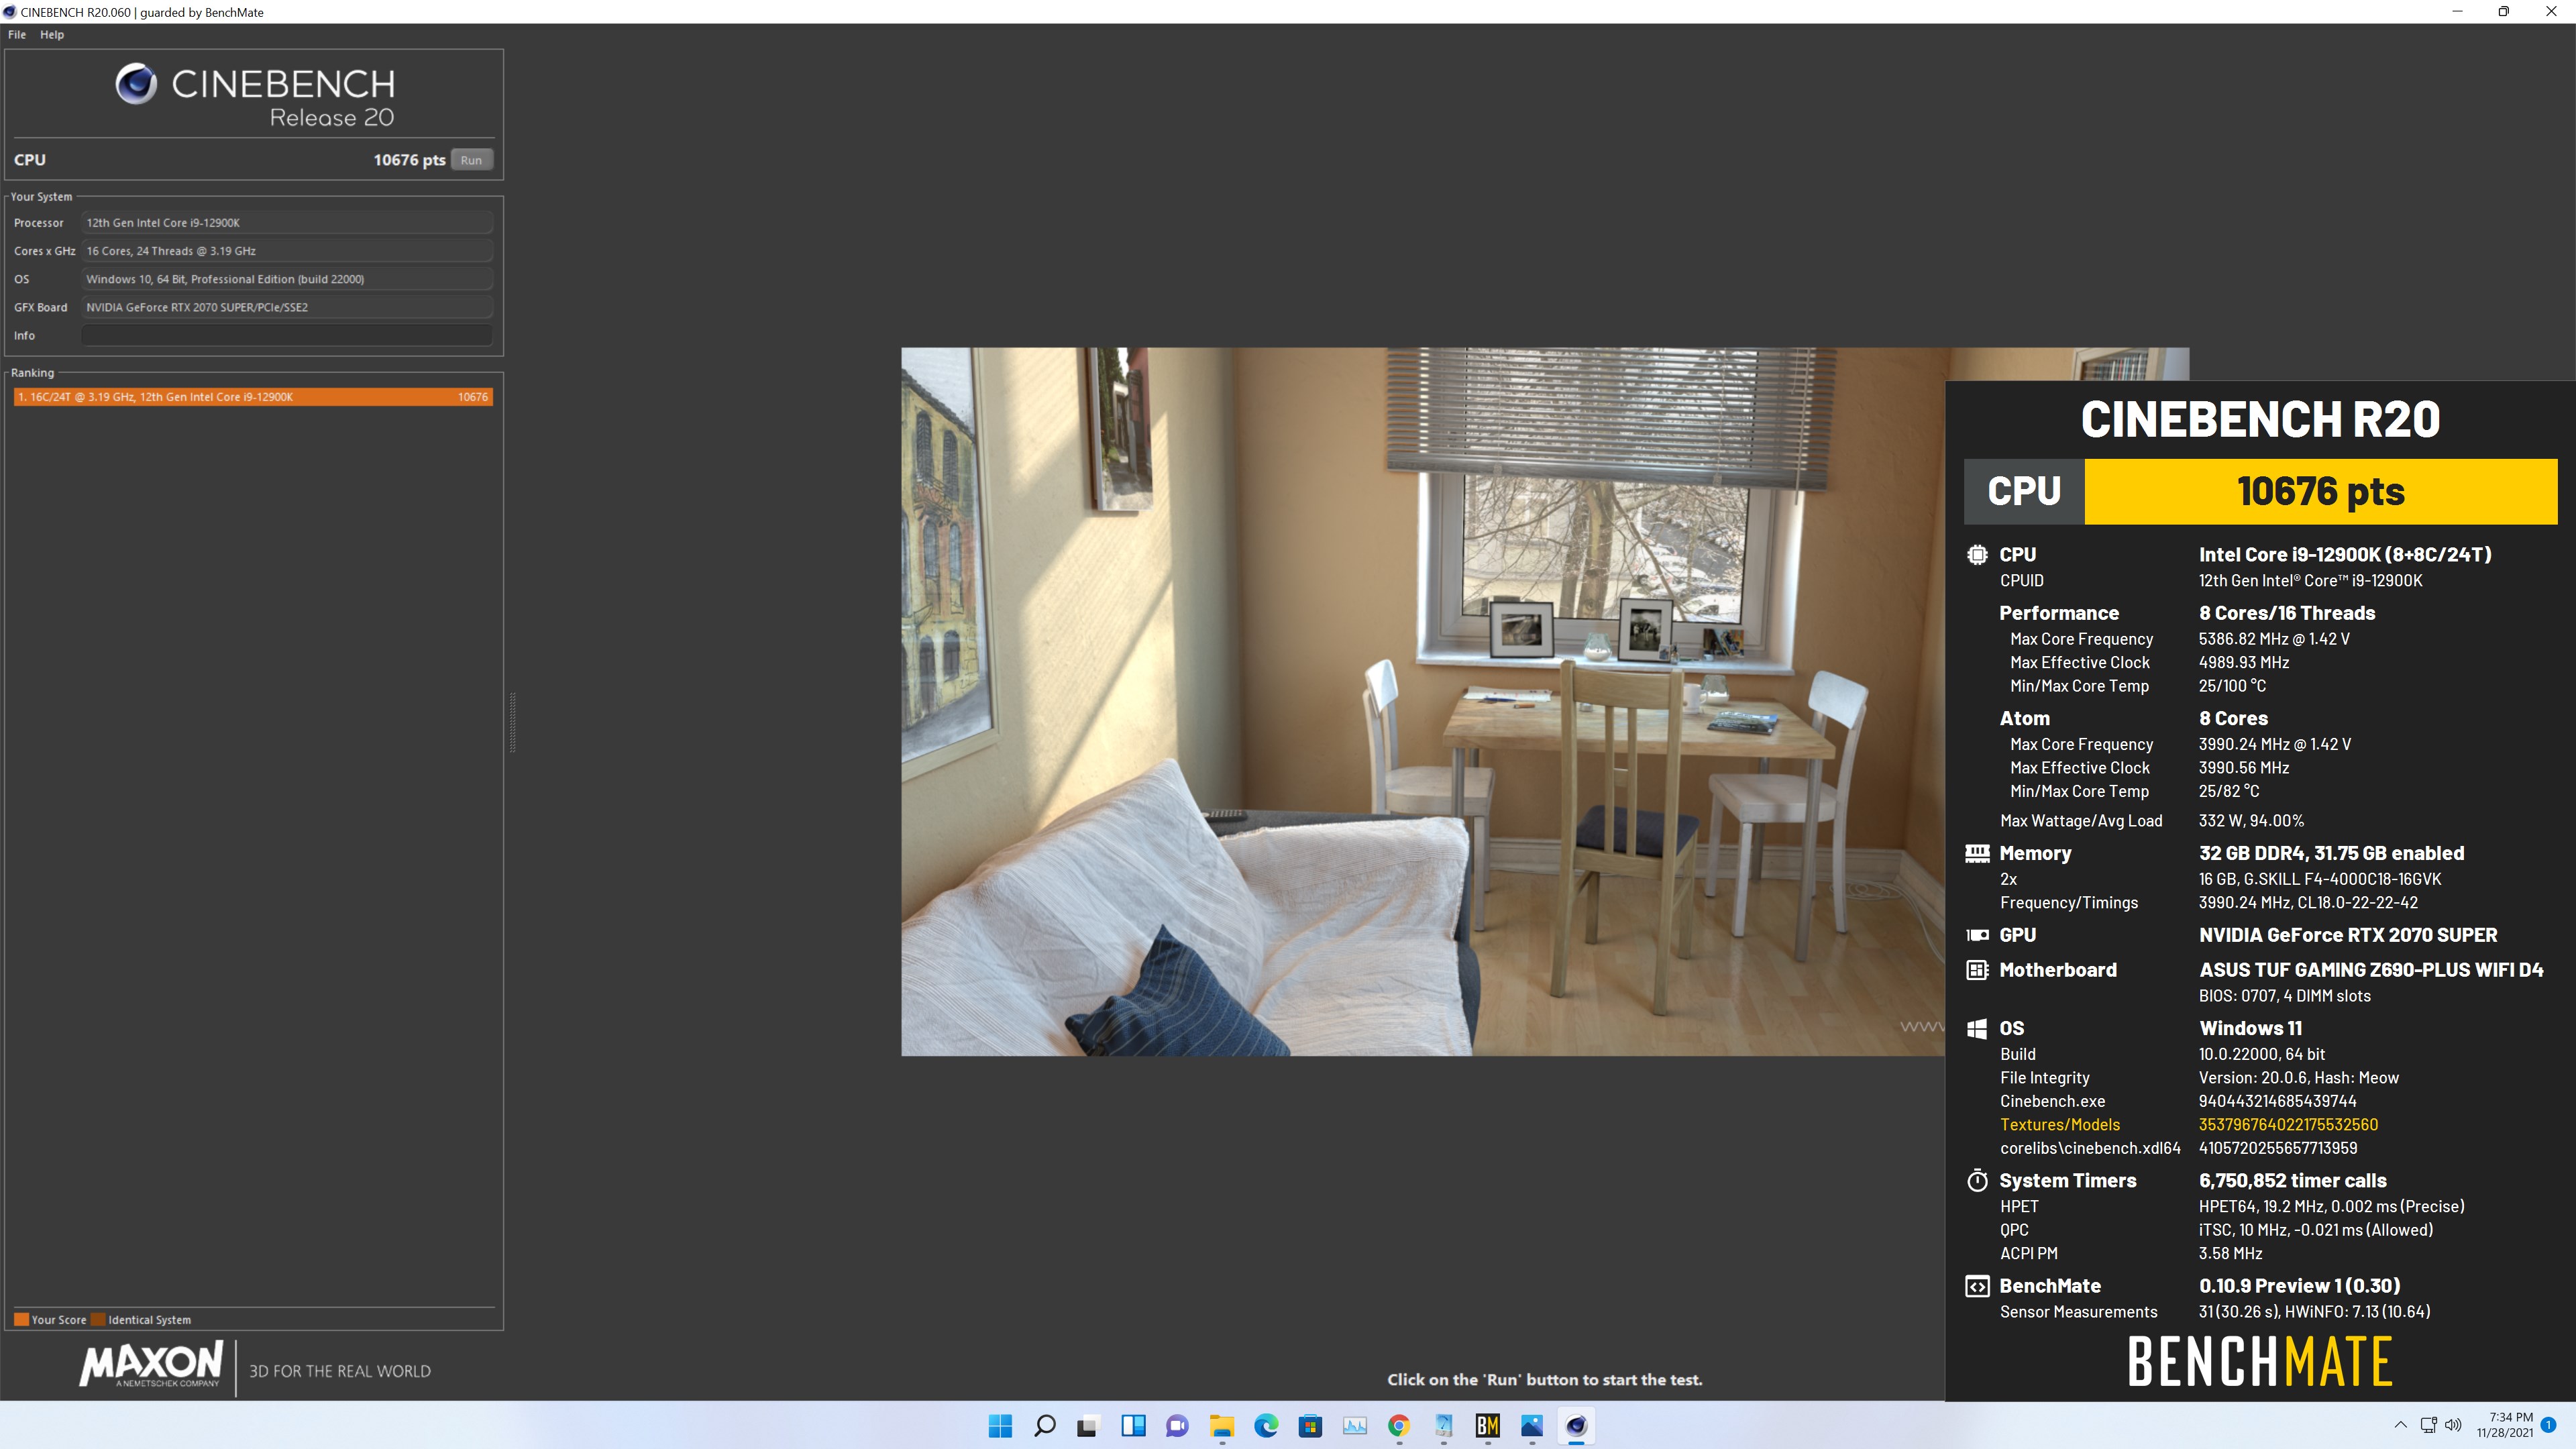Open the Windows Start menu
This screenshot has width=2576, height=1449.
click(x=1000, y=1426)
